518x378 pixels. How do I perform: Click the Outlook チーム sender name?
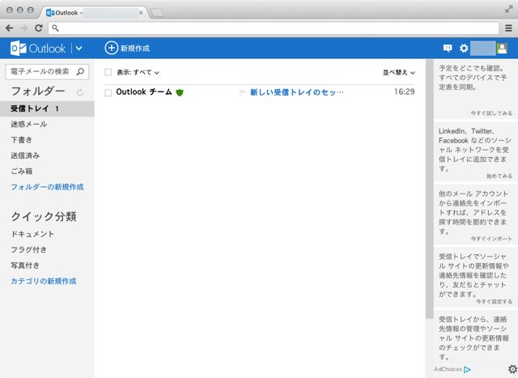point(144,91)
